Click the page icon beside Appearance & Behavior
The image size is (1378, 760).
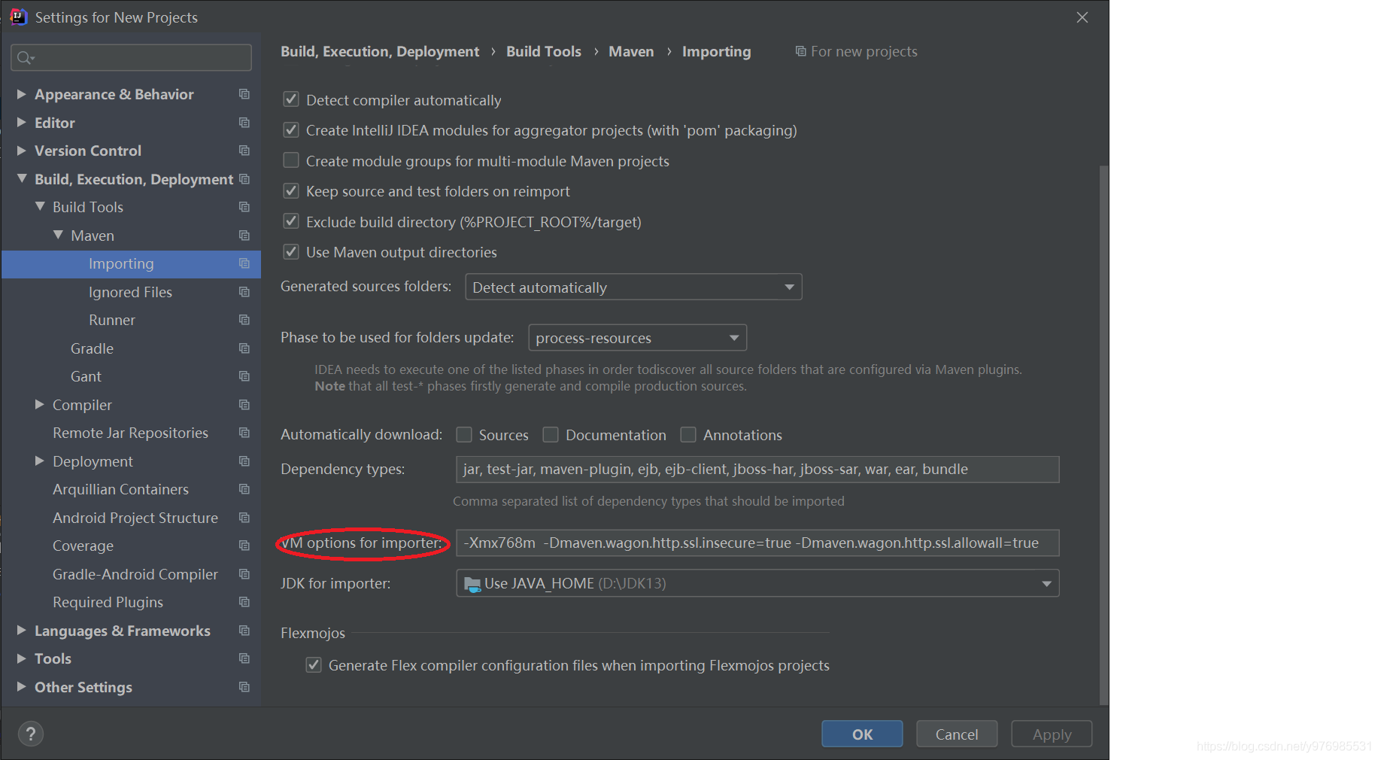tap(244, 94)
